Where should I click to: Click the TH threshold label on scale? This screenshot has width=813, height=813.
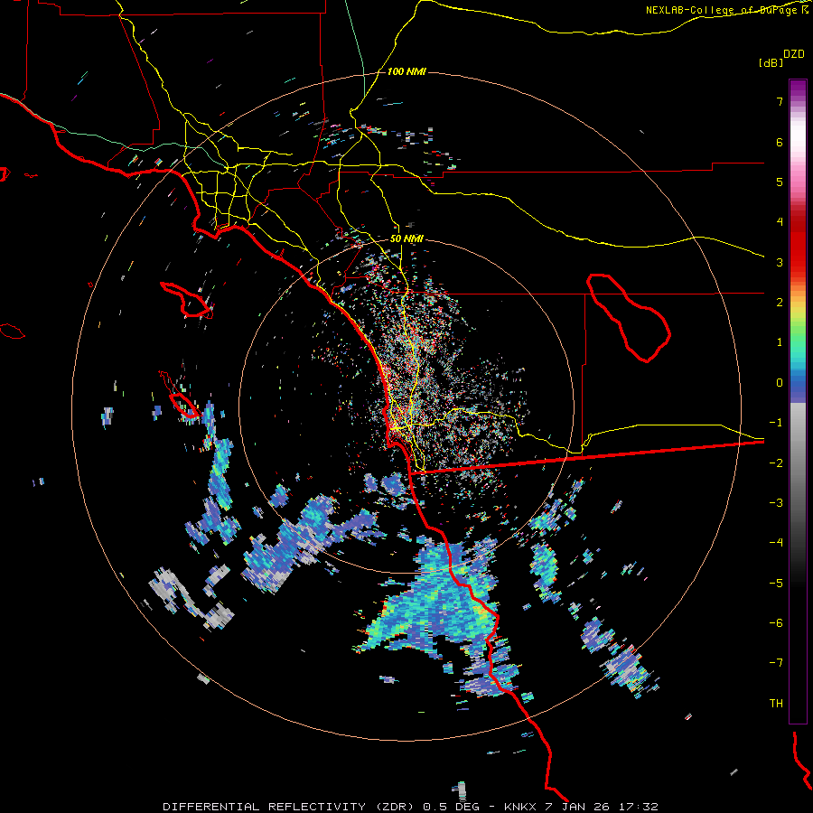[x=776, y=704]
